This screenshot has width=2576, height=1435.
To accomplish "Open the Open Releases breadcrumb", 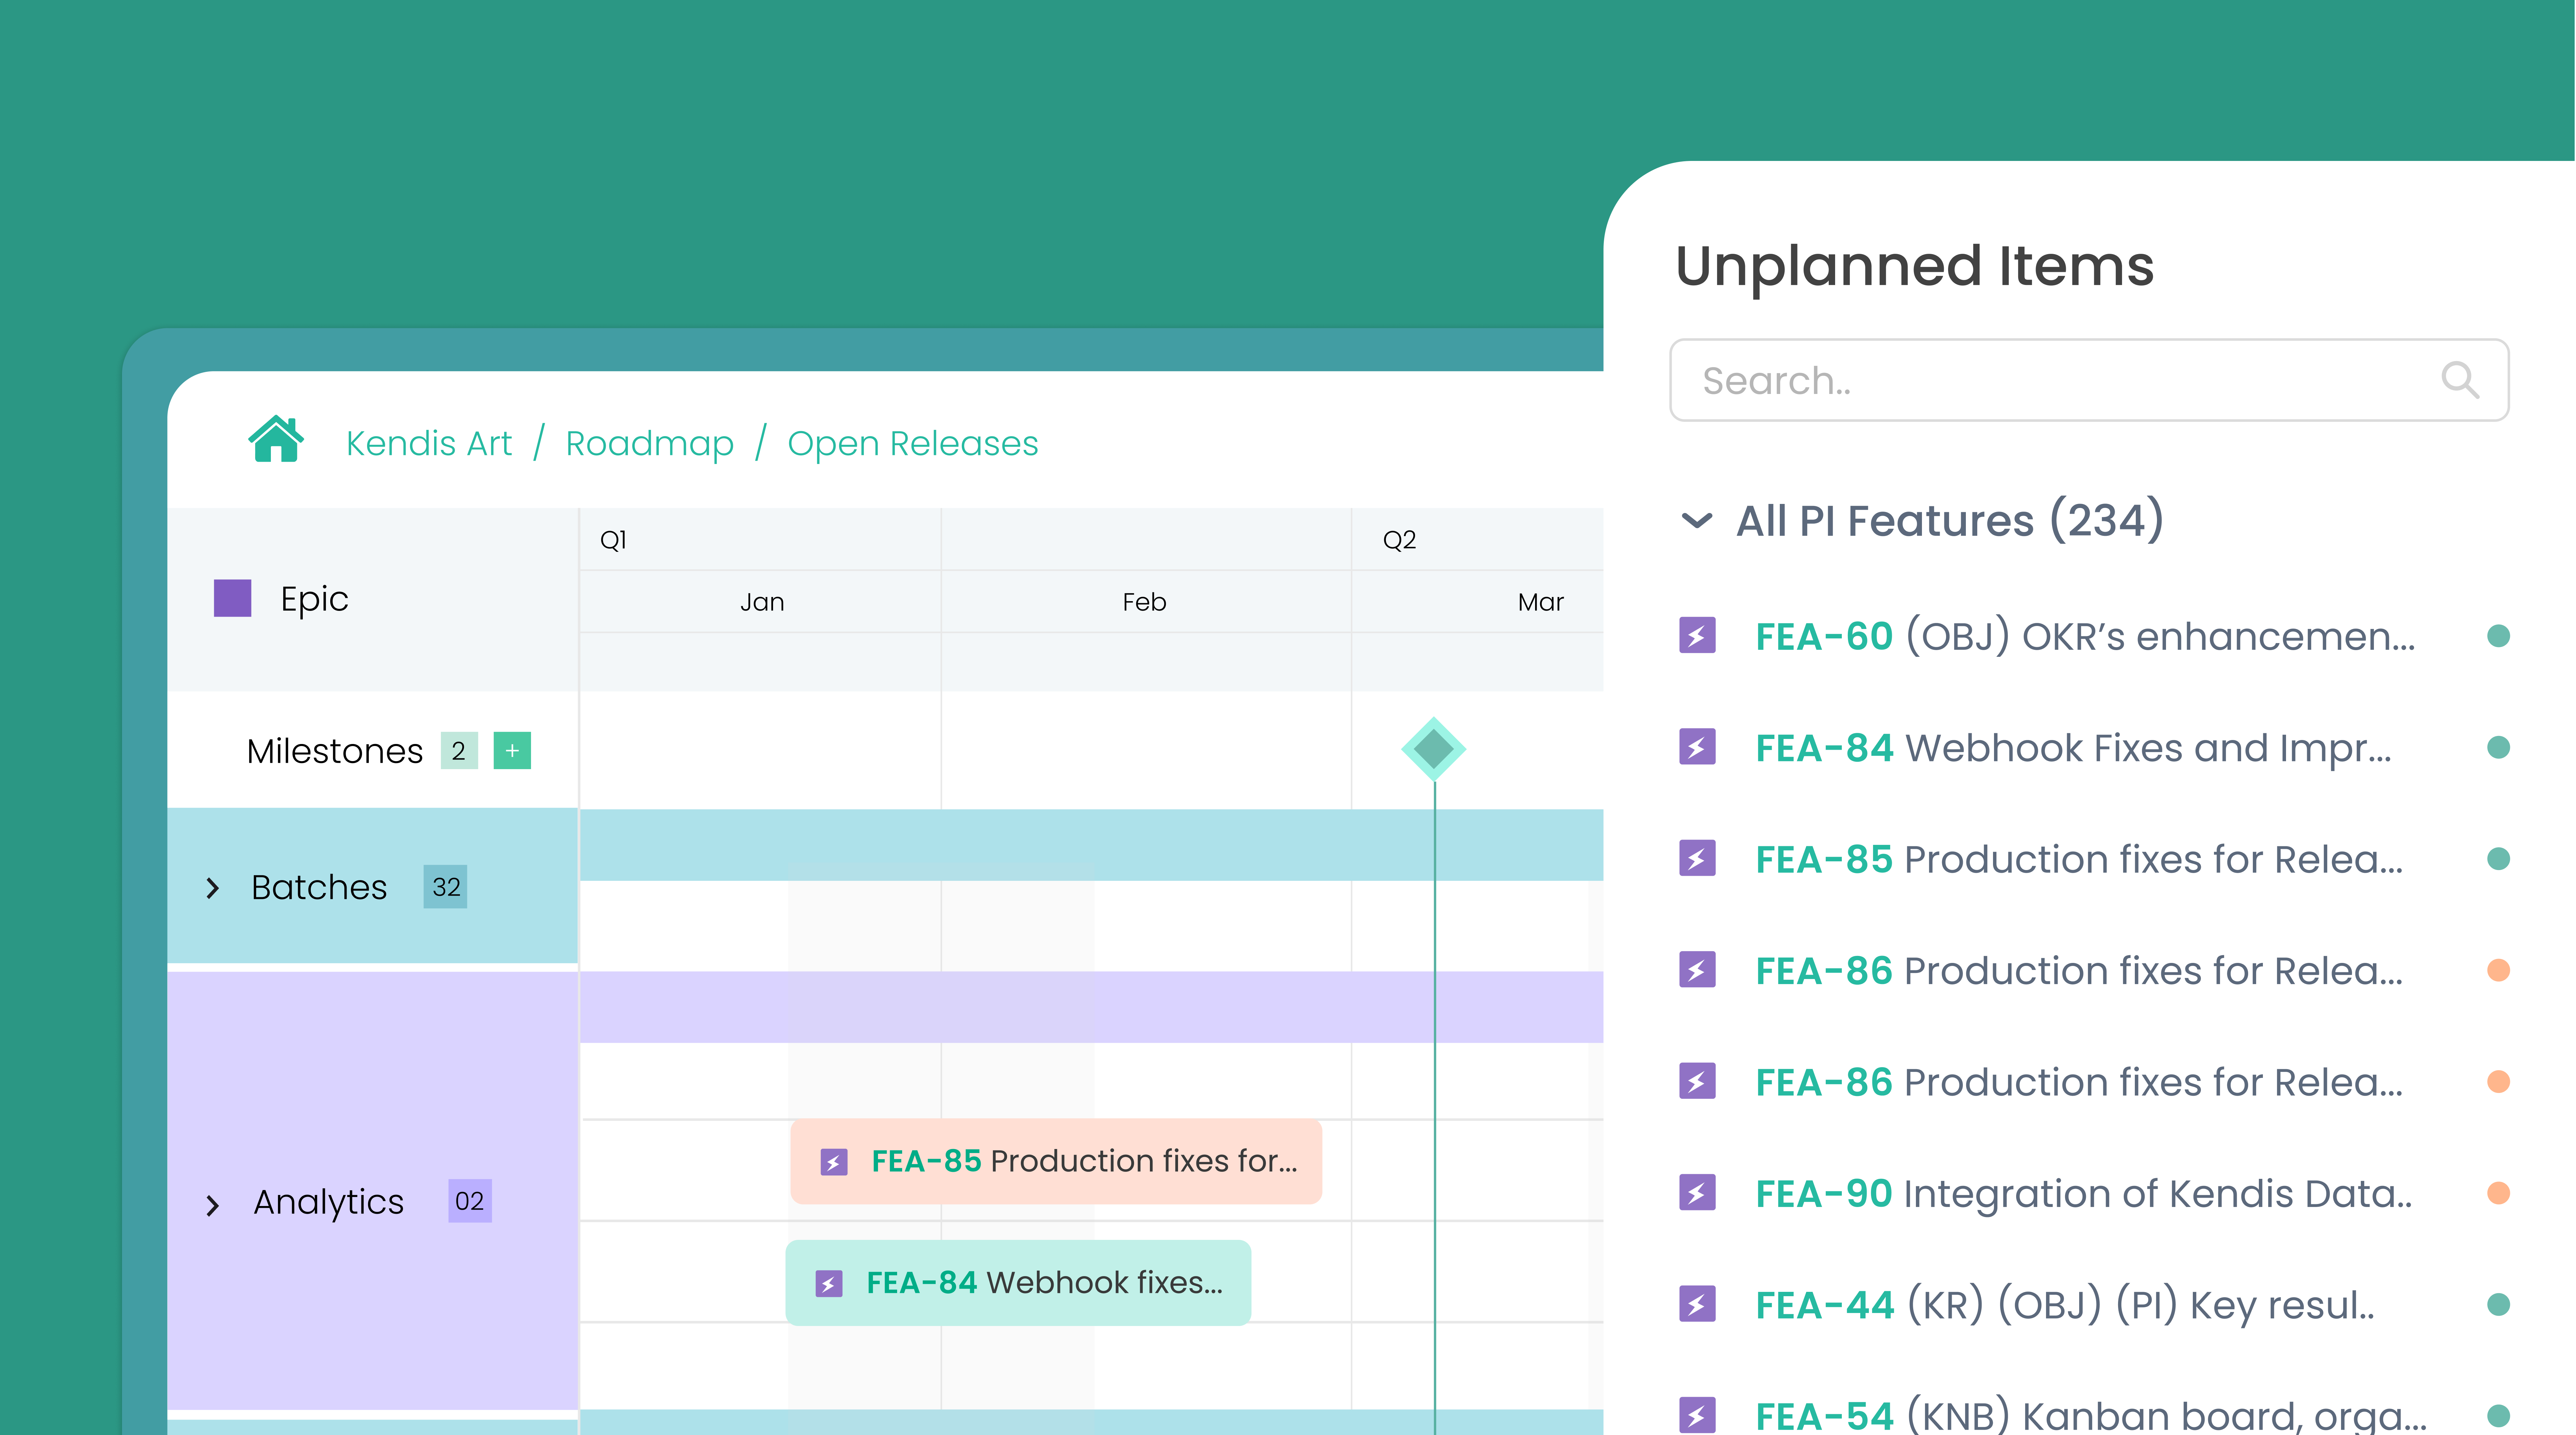I will click(913, 444).
